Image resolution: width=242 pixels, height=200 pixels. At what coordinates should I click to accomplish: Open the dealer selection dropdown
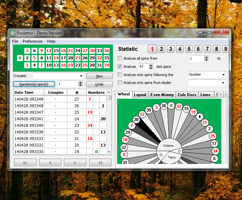pyautogui.click(x=223, y=83)
